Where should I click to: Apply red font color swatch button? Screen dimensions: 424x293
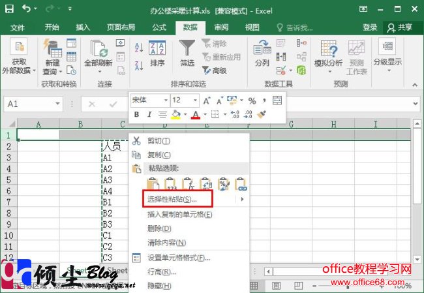coord(196,114)
